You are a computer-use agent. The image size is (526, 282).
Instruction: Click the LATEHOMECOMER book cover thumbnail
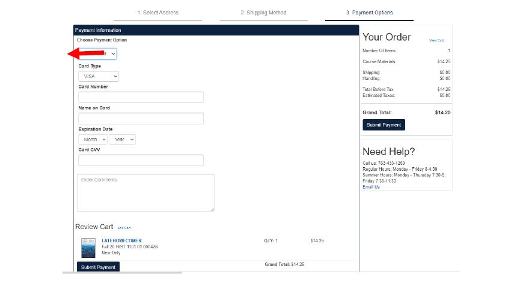88,248
